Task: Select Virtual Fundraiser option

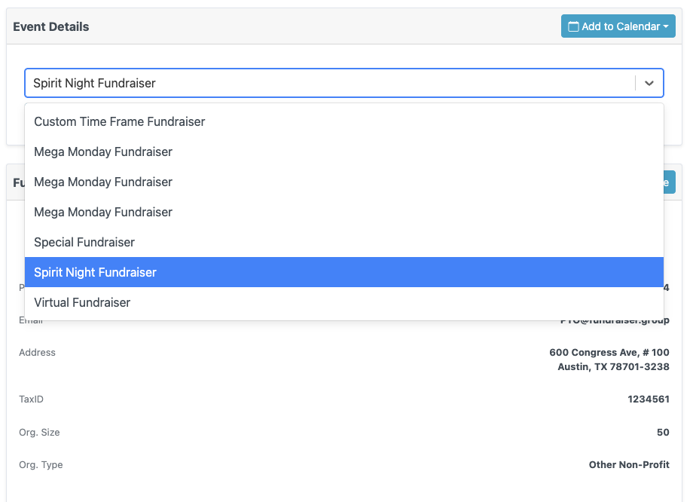Action: pos(344,302)
